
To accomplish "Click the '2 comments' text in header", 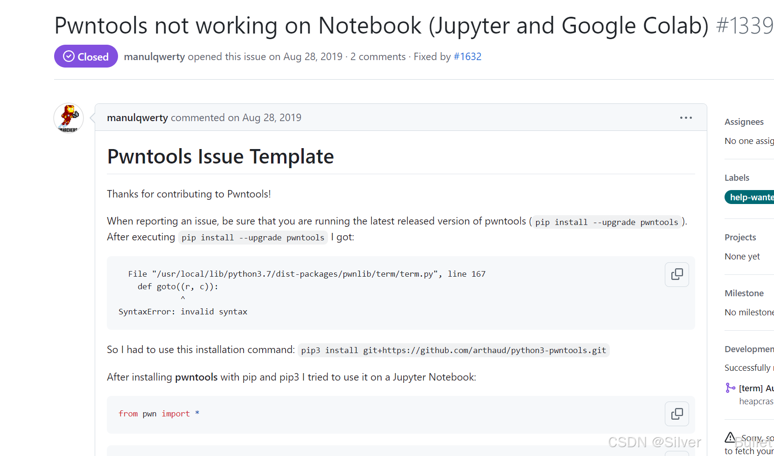I will pos(378,56).
